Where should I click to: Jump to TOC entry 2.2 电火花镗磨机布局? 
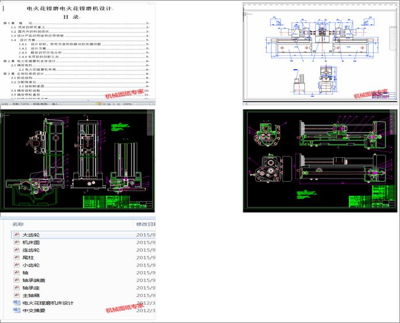tap(84, 69)
